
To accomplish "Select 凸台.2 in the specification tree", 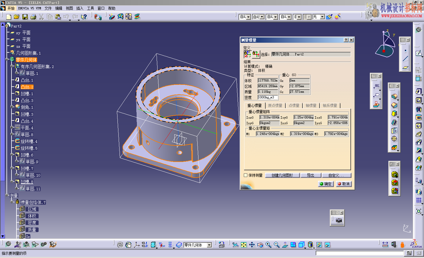I will [x=27, y=87].
